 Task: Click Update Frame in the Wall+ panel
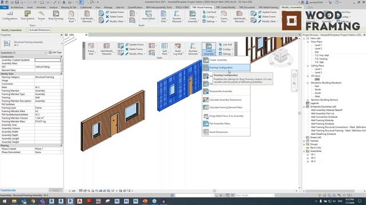tap(134, 44)
